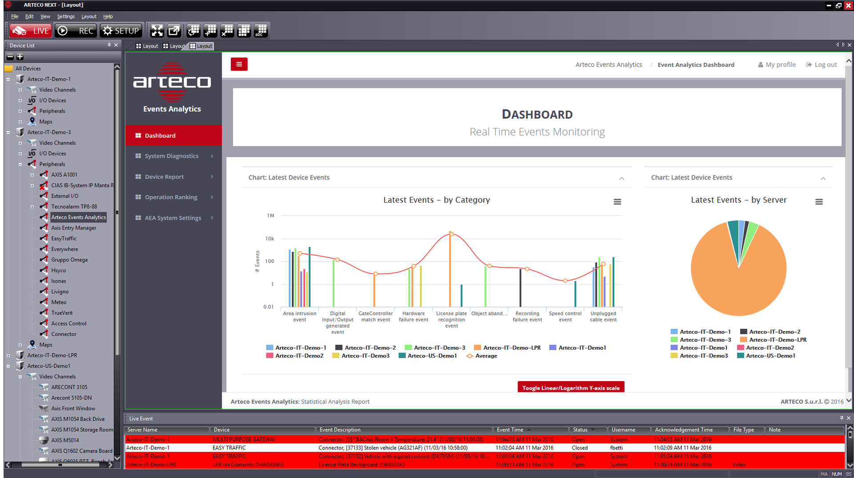Click the fullscreen expand toolbar icon
The height and width of the screenshot is (478, 854).
pyautogui.click(x=157, y=30)
